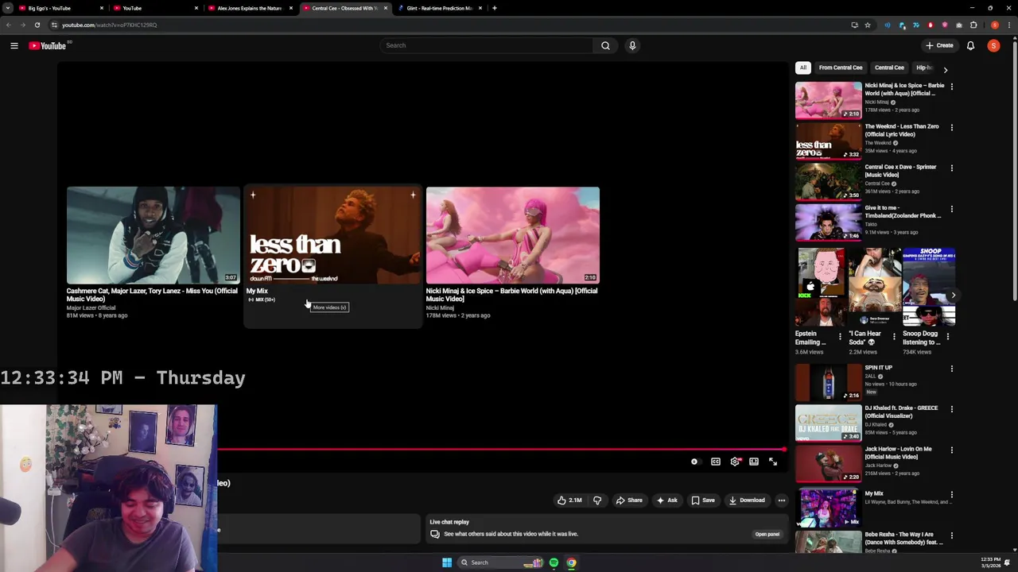
Task: Select the Hip-hop filter chip
Action: pyautogui.click(x=923, y=68)
